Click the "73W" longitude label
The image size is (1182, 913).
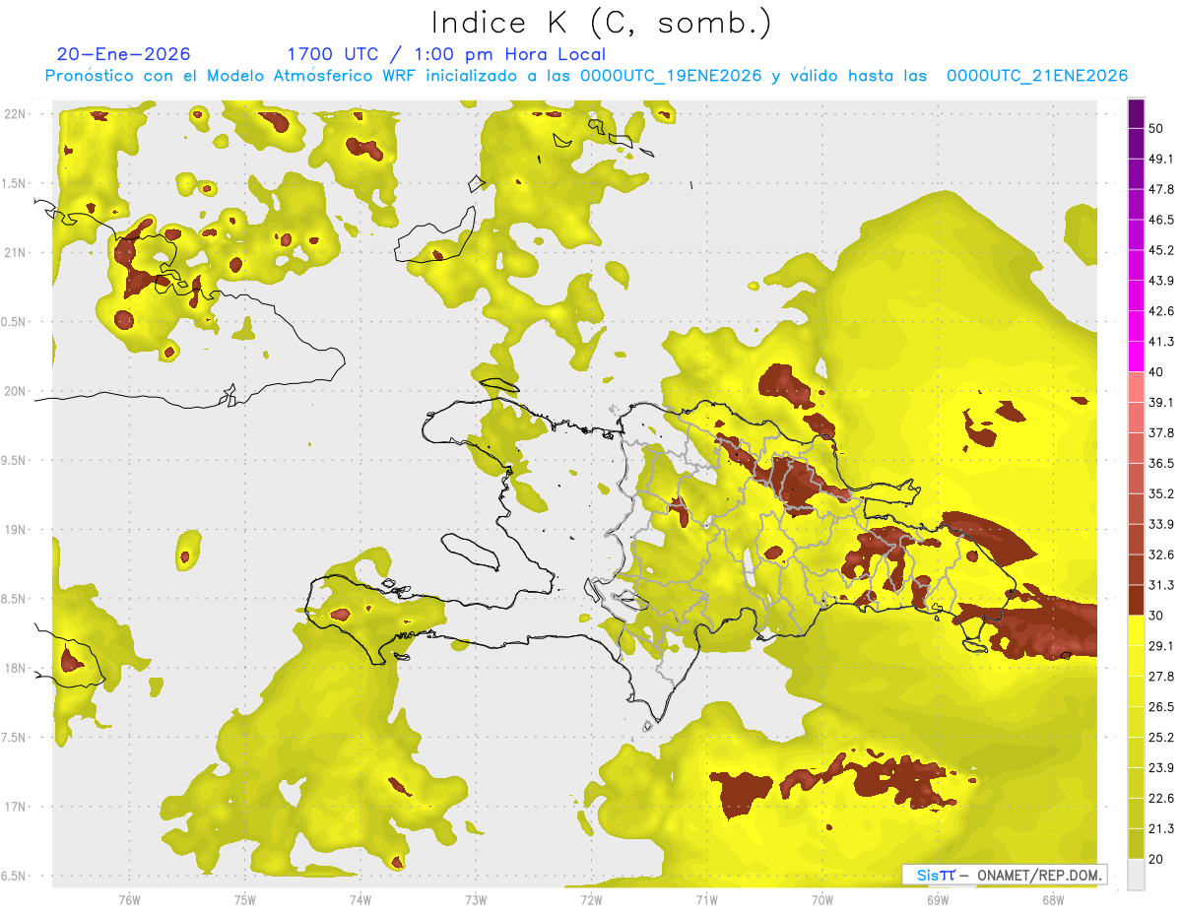point(476,899)
